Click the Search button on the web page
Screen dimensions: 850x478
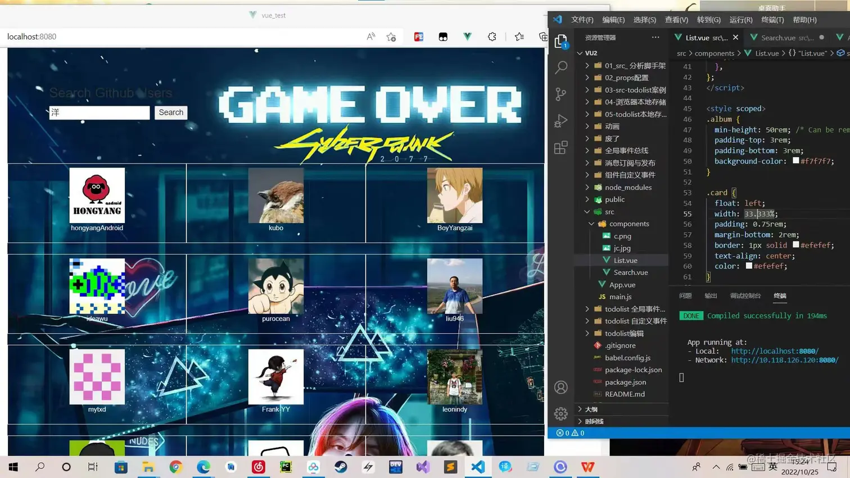pyautogui.click(x=171, y=112)
